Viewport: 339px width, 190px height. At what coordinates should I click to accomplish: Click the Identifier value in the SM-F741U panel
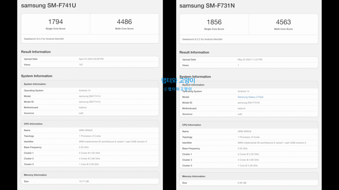113,142
